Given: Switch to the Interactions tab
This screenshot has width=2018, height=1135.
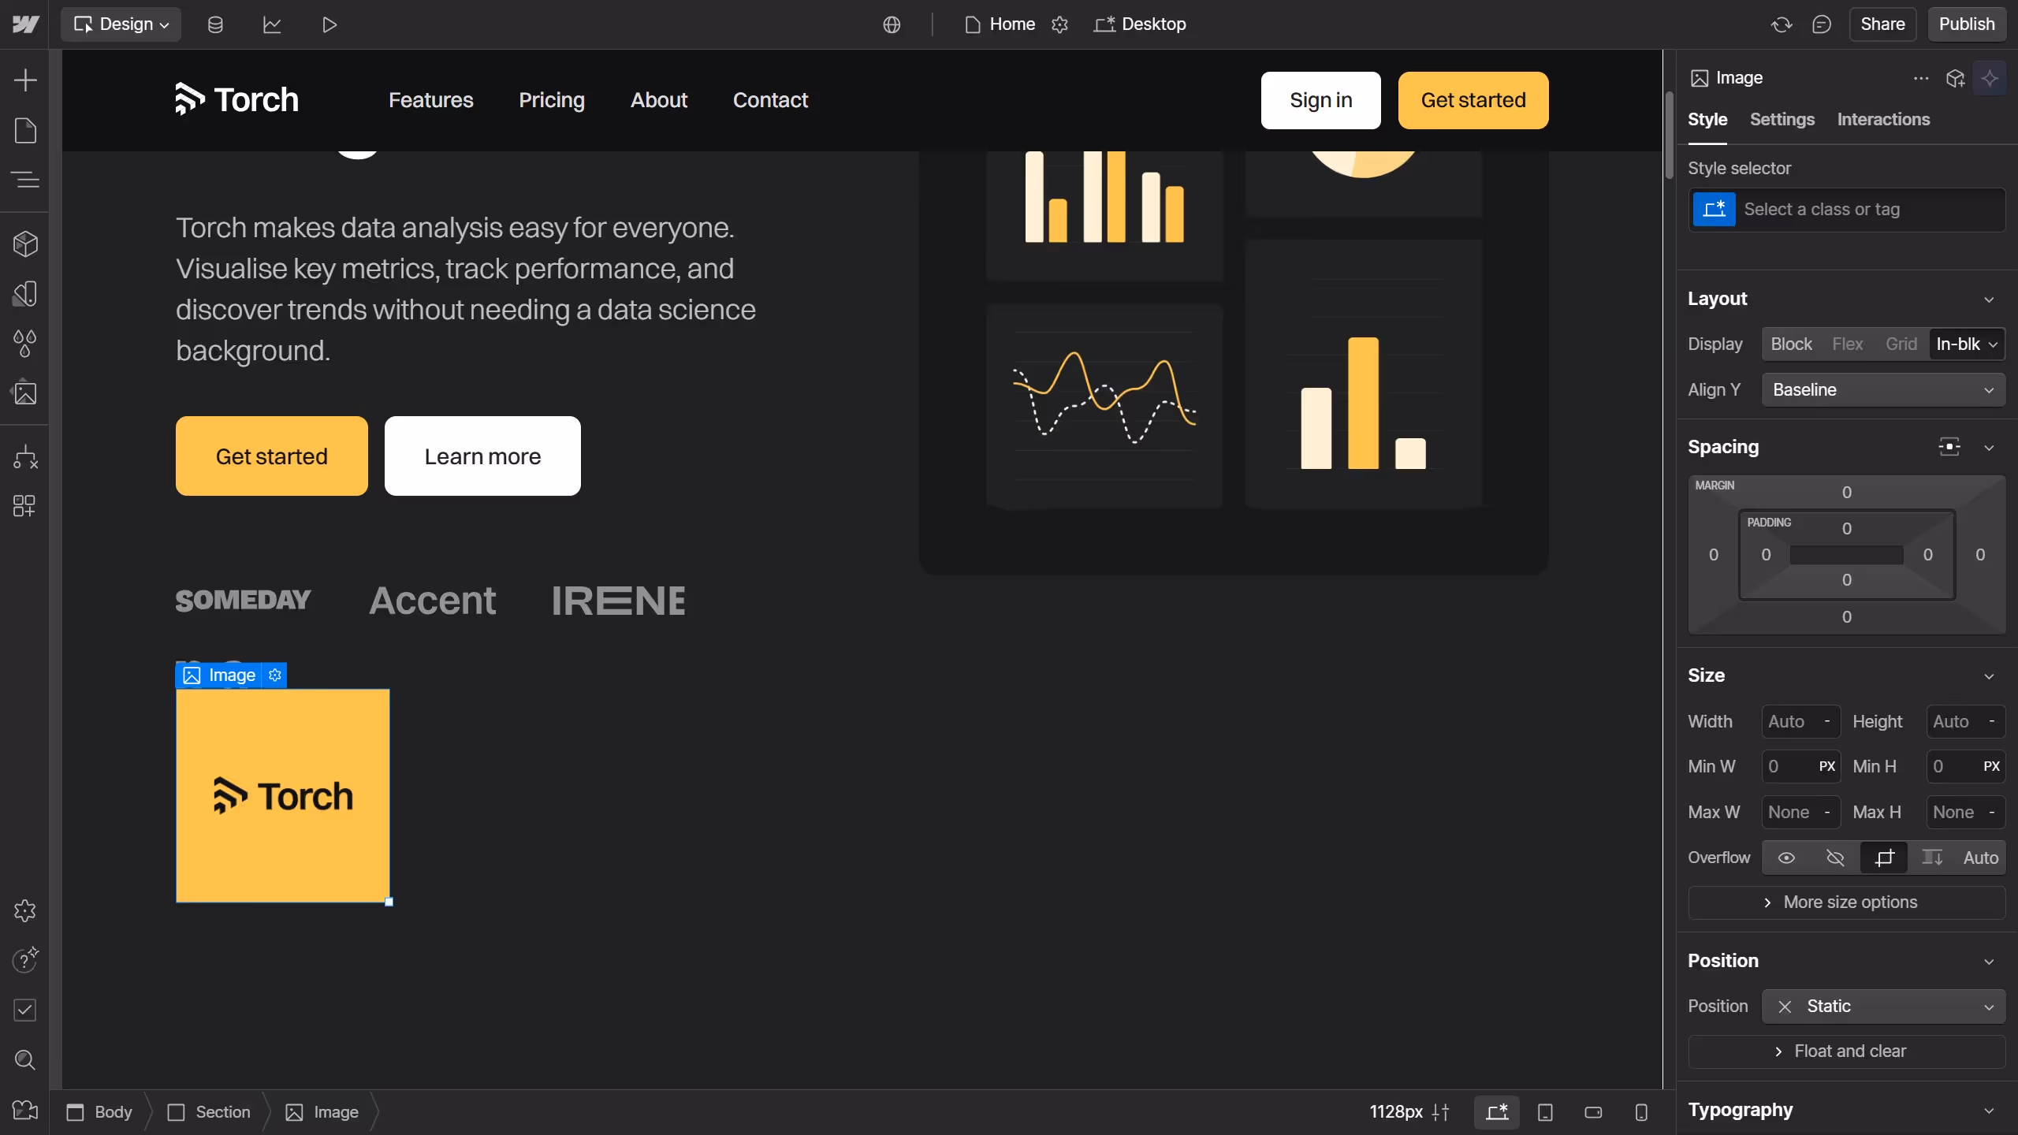Looking at the screenshot, I should tap(1882, 120).
